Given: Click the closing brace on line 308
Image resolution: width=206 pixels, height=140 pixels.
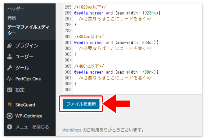Looking at the screenshot, I should click(75, 84).
